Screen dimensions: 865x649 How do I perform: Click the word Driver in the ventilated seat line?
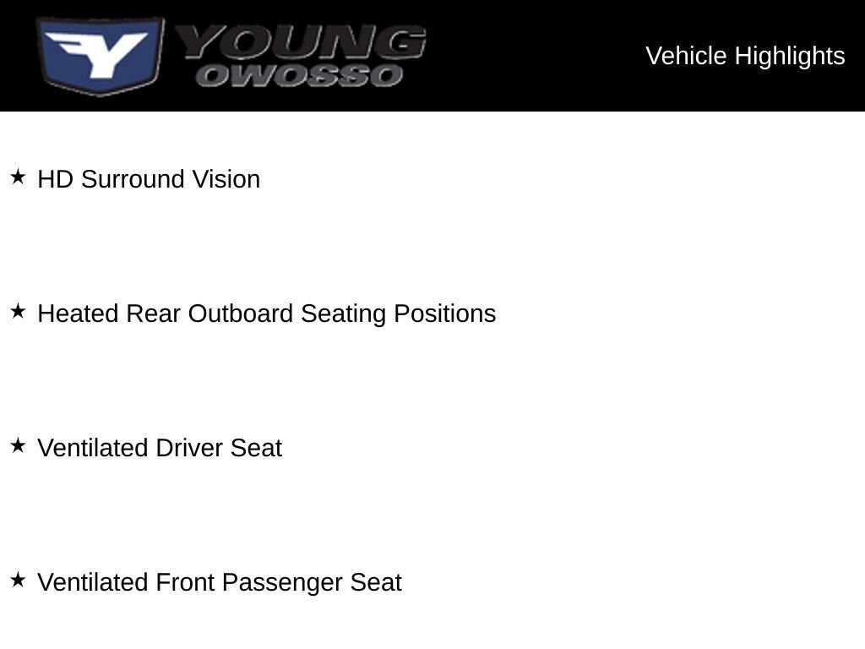pyautogui.click(x=189, y=448)
